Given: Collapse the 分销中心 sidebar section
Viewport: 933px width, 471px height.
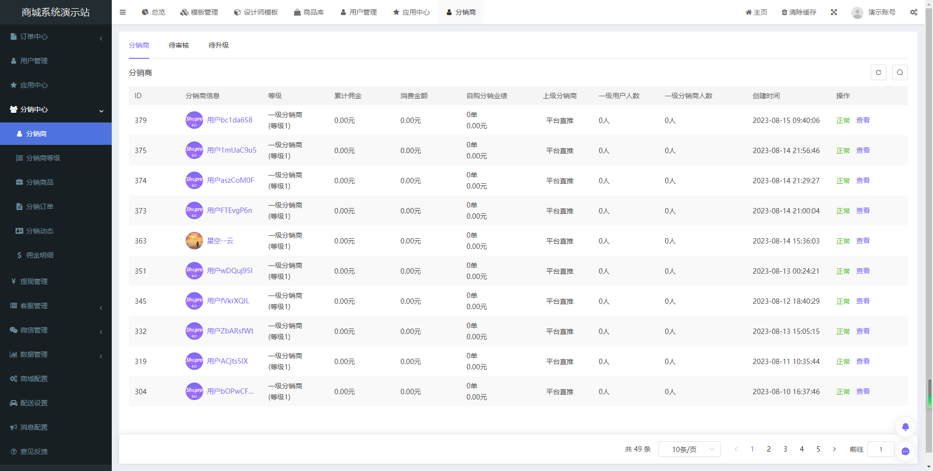Looking at the screenshot, I should pos(56,109).
